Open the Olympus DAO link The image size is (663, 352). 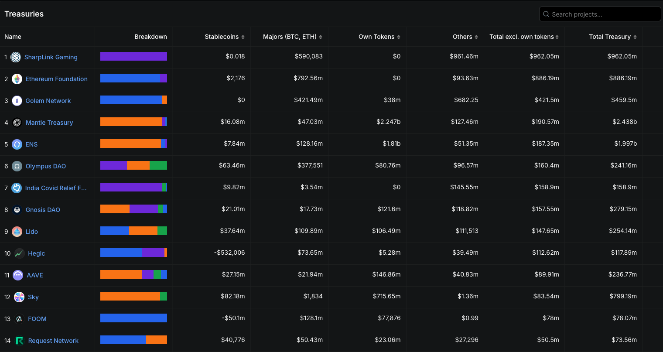click(x=46, y=166)
